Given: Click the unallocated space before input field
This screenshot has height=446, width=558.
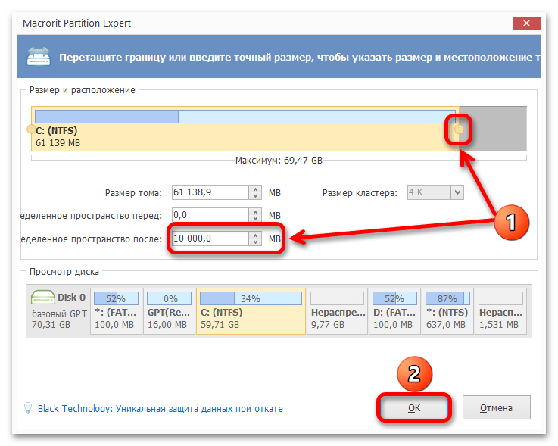Looking at the screenshot, I should 210,215.
